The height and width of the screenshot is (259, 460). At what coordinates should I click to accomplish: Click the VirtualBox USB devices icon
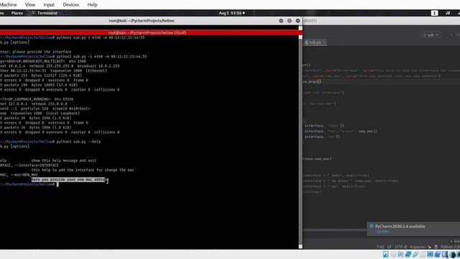(x=415, y=254)
